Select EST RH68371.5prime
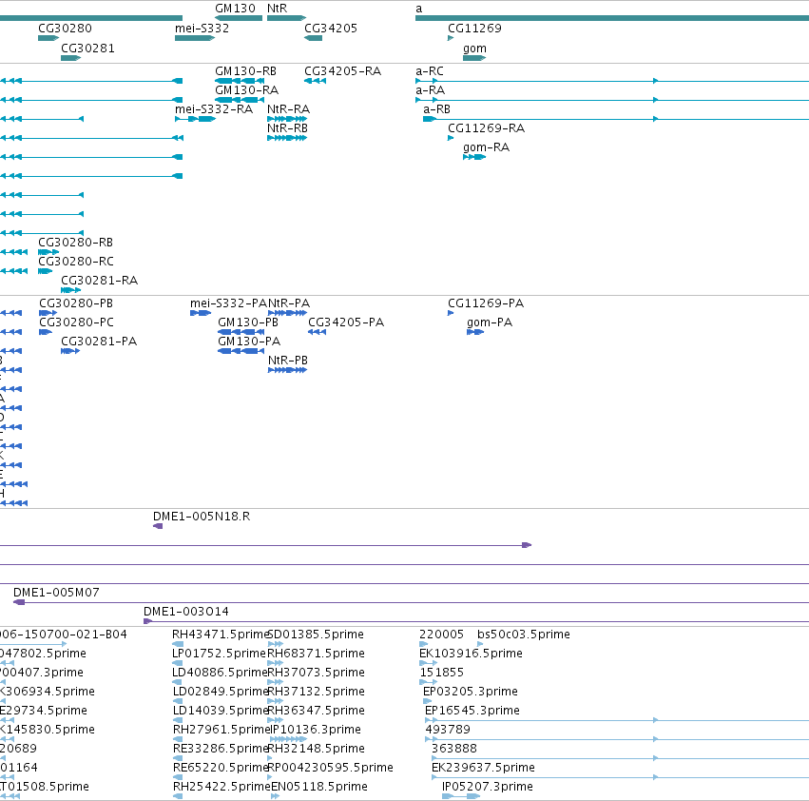 pyautogui.click(x=275, y=663)
